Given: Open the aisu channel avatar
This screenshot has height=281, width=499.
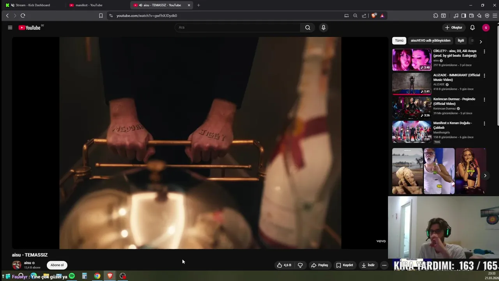Looking at the screenshot, I should coord(17,265).
